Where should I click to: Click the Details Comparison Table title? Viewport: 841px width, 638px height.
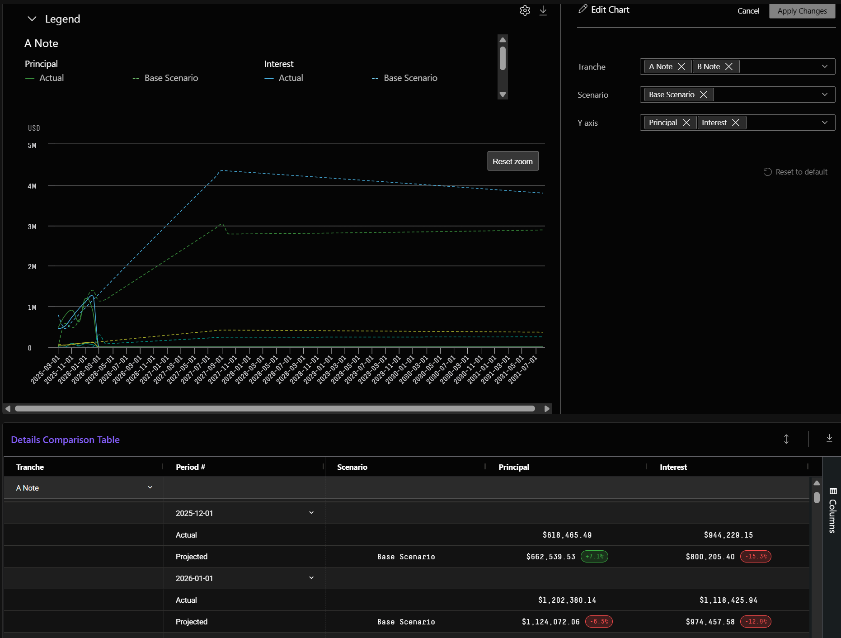[x=65, y=440]
